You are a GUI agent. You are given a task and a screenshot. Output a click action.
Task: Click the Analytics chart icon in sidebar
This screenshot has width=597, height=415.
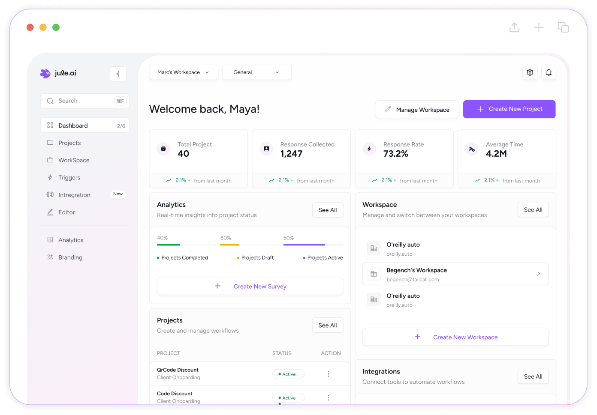pyautogui.click(x=50, y=240)
